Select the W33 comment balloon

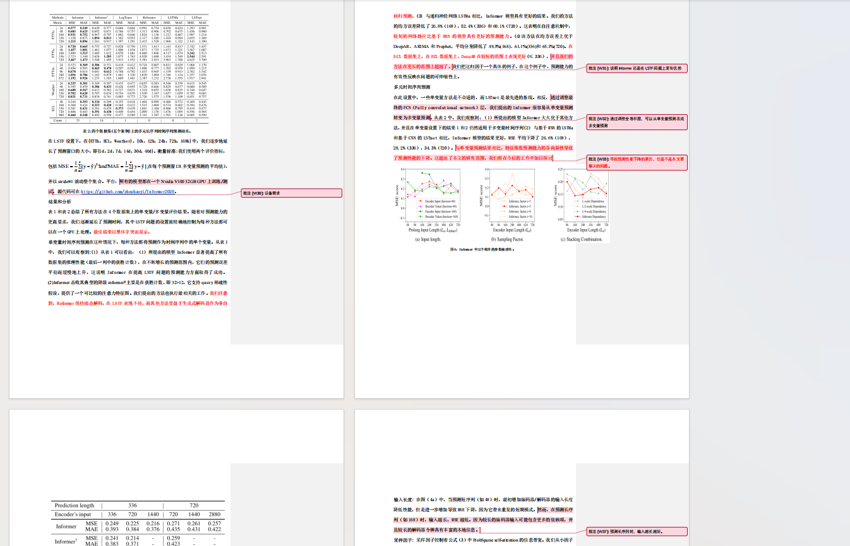point(637,163)
